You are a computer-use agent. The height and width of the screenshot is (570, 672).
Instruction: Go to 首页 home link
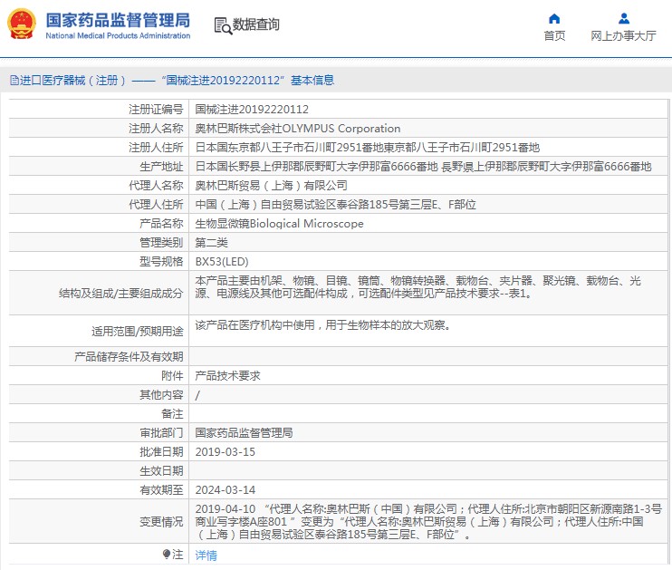click(554, 35)
